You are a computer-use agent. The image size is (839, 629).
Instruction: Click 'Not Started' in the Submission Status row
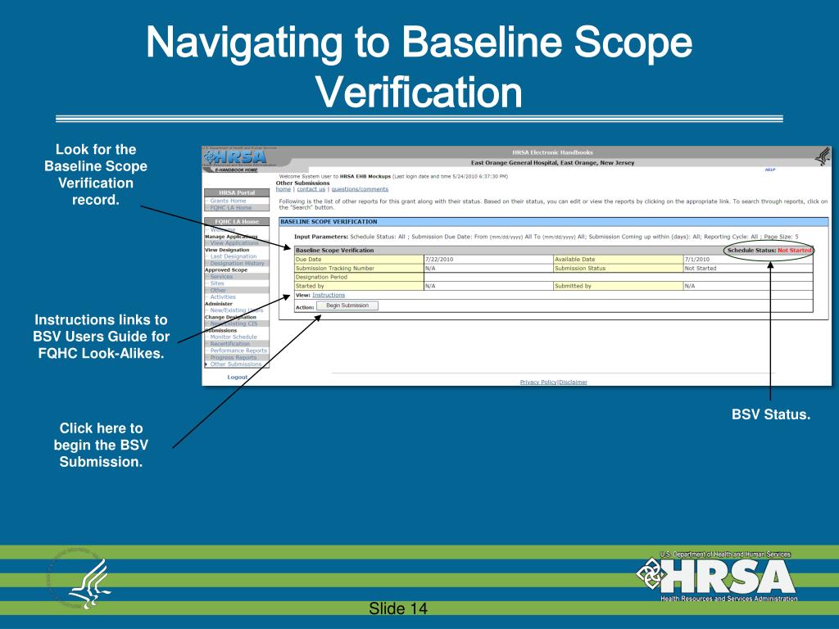pos(701,269)
